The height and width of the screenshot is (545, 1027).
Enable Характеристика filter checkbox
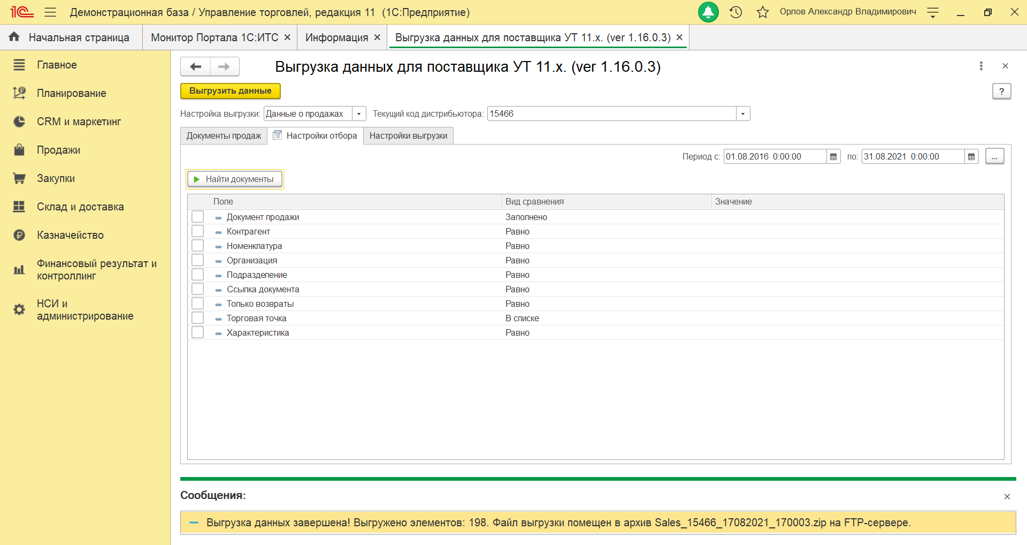pyautogui.click(x=198, y=332)
